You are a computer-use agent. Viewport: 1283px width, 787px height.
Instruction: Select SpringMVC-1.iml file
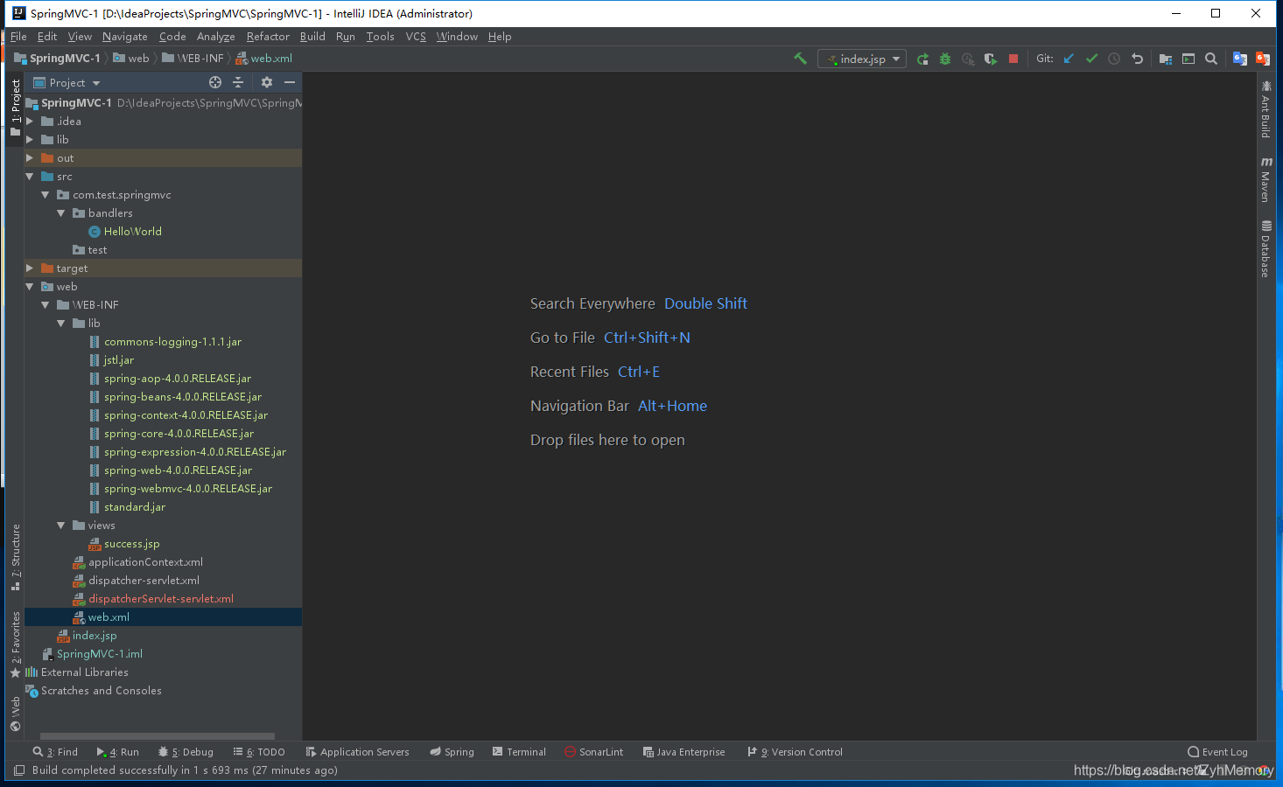tap(99, 654)
